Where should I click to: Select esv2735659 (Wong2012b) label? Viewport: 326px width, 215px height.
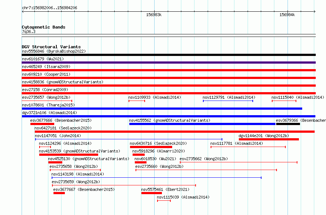[76, 182]
